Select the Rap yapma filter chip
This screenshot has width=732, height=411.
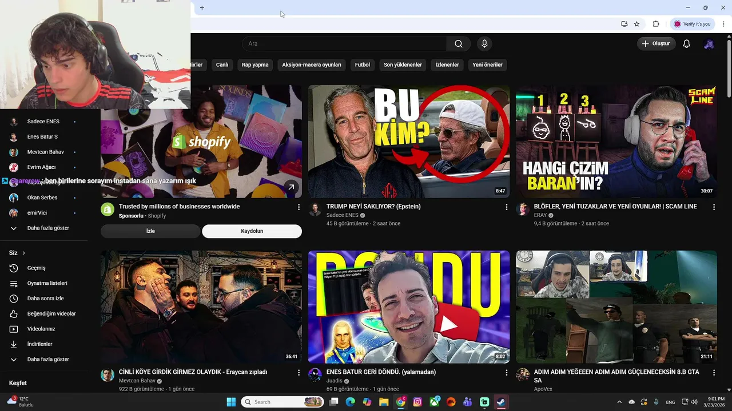[255, 65]
